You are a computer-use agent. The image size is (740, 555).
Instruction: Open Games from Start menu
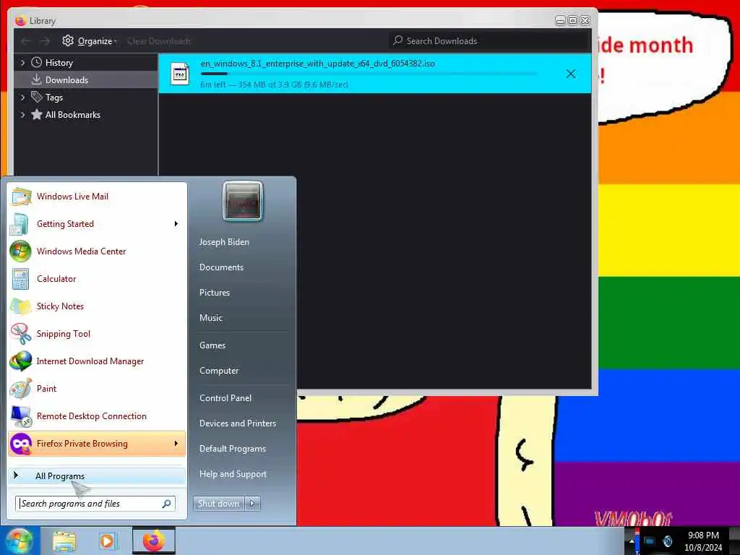(x=212, y=345)
